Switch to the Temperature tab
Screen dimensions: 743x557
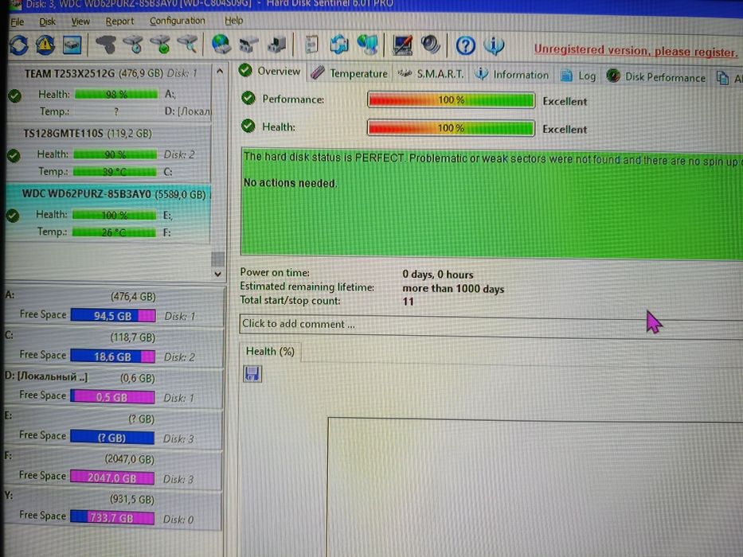[x=350, y=73]
